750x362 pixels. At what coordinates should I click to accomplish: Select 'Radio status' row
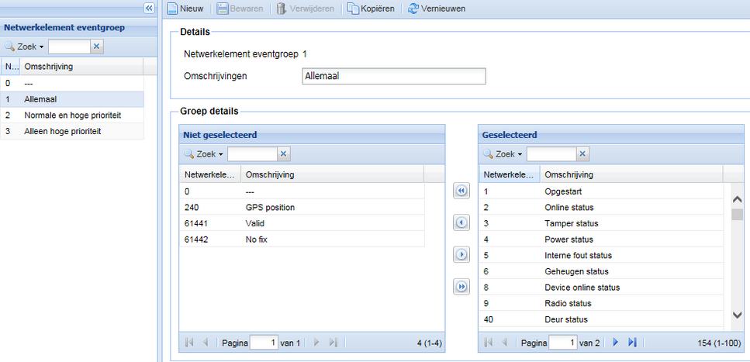pos(601,303)
